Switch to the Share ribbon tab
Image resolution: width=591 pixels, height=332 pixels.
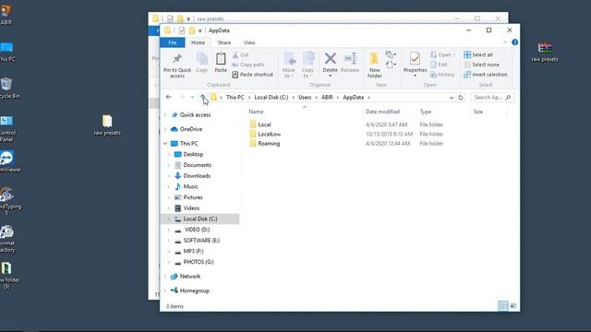(224, 42)
